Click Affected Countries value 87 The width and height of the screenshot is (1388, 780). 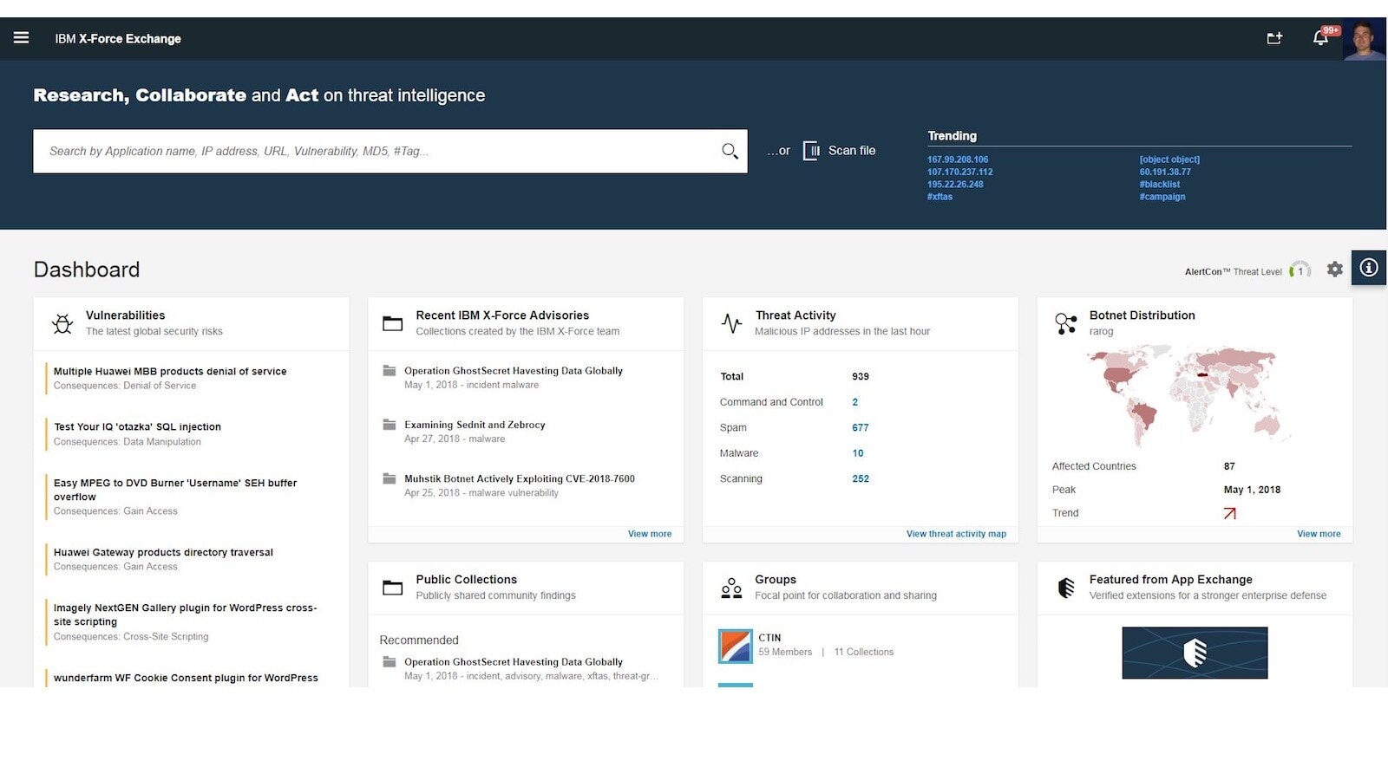coord(1229,466)
